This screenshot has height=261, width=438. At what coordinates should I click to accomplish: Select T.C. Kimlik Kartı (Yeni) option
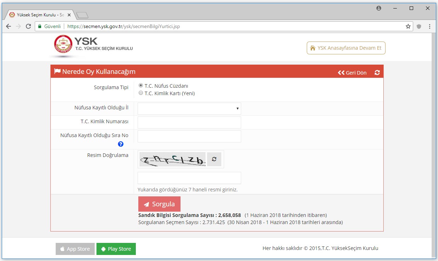(x=141, y=93)
